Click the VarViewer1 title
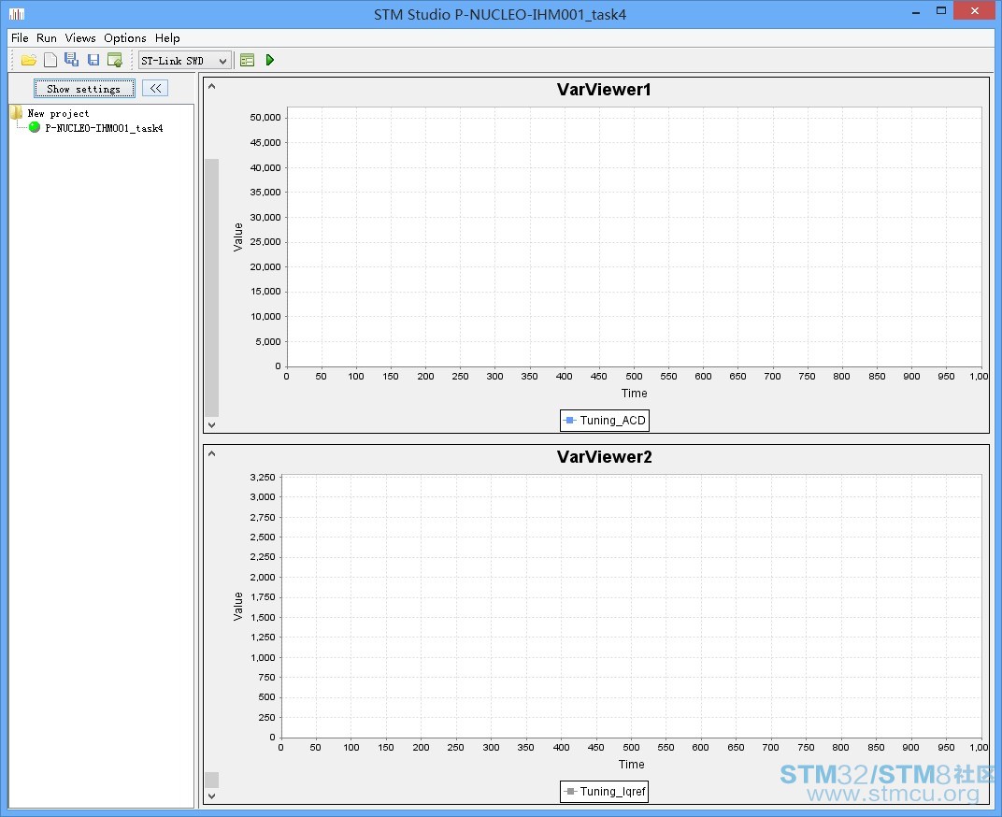 (x=604, y=90)
